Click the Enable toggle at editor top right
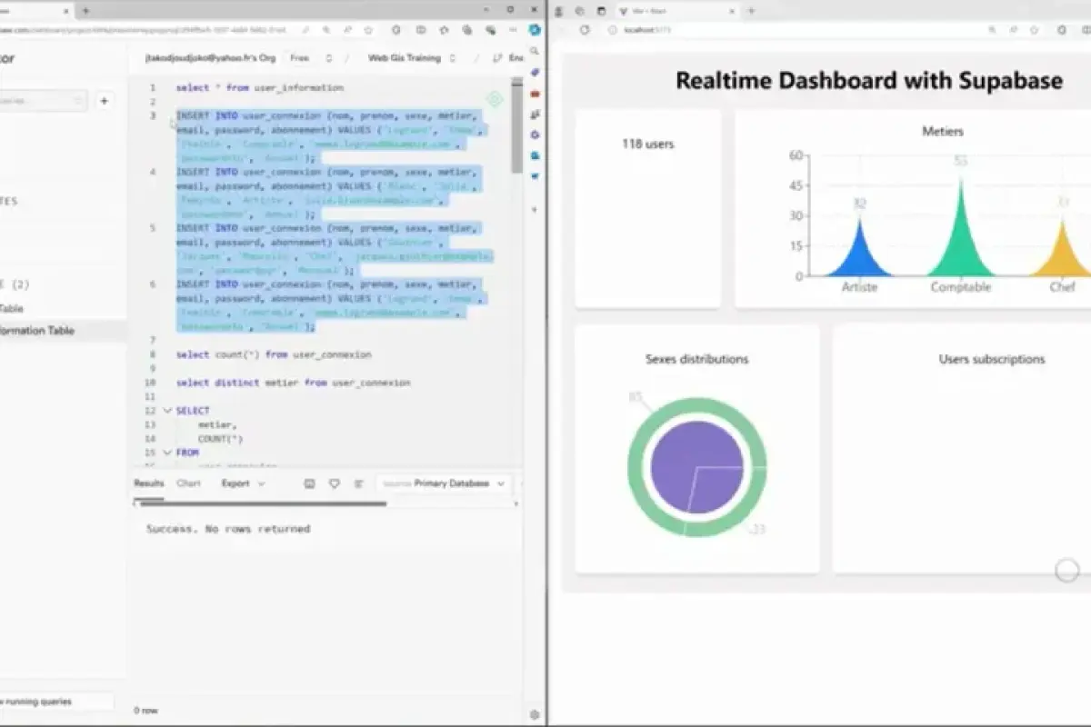 coord(516,57)
